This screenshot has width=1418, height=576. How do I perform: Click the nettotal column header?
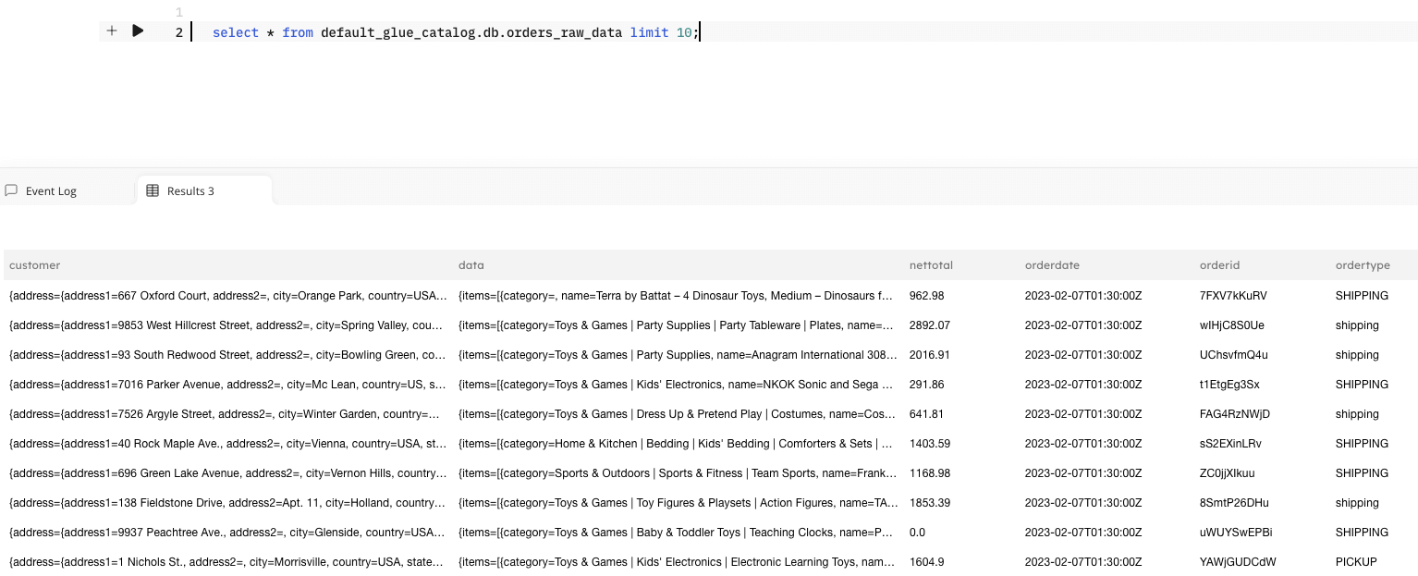pyautogui.click(x=931, y=265)
